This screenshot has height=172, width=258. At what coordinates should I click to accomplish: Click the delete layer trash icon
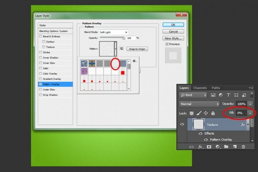point(244,147)
